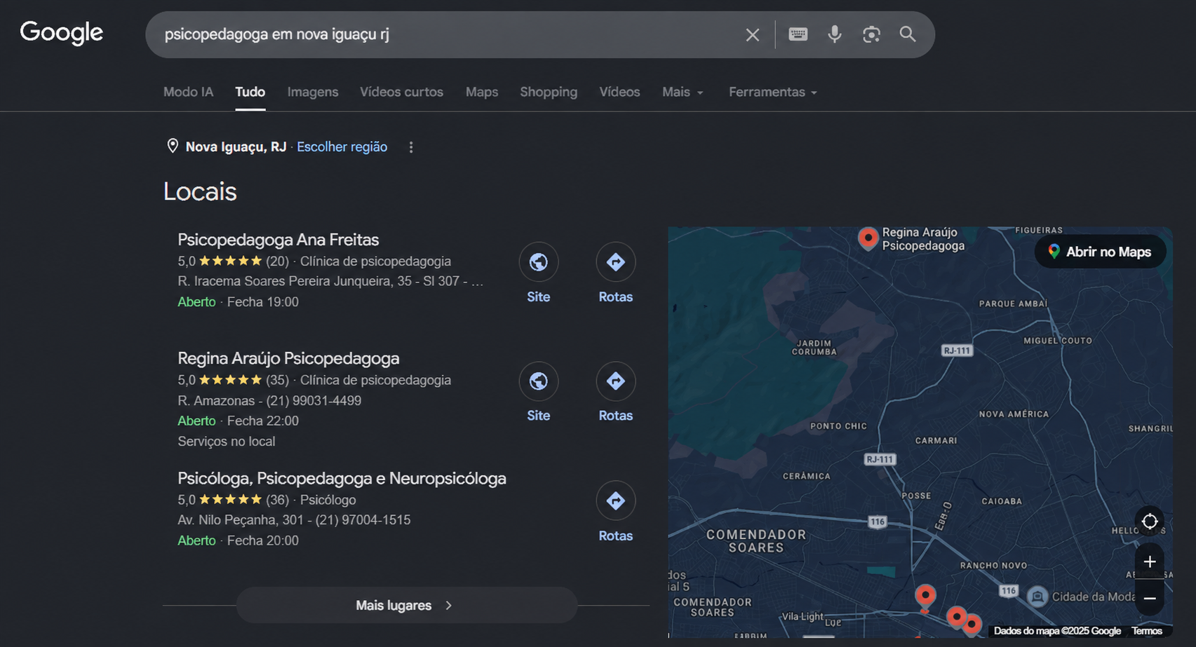Open the Vídeos results tab
The width and height of the screenshot is (1196, 647).
(x=619, y=92)
